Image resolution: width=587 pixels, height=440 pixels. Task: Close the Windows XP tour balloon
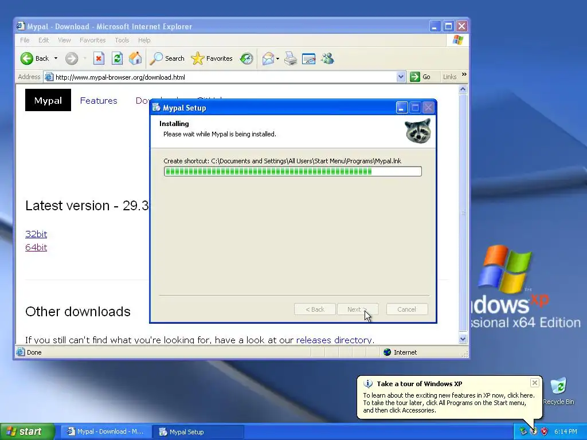tap(535, 382)
